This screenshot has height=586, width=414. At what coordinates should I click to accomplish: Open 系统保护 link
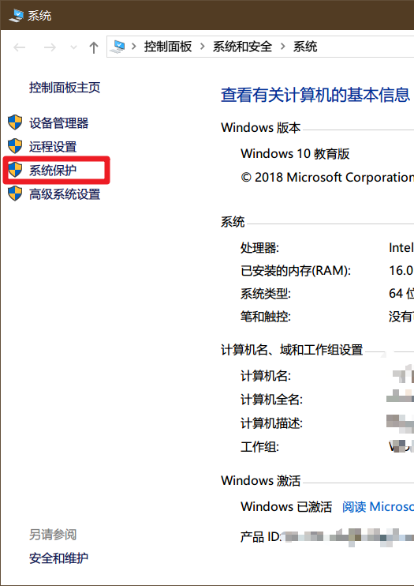[x=53, y=170]
